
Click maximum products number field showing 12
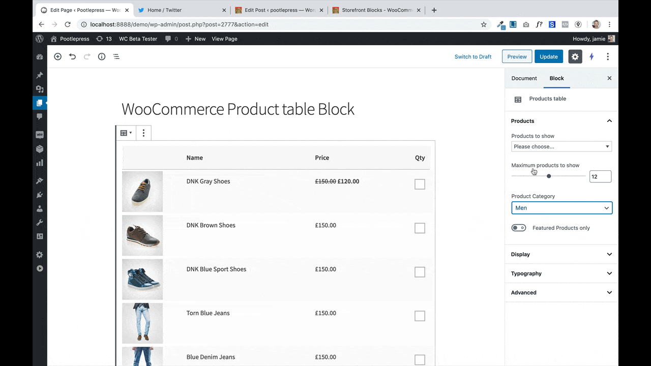click(x=600, y=176)
